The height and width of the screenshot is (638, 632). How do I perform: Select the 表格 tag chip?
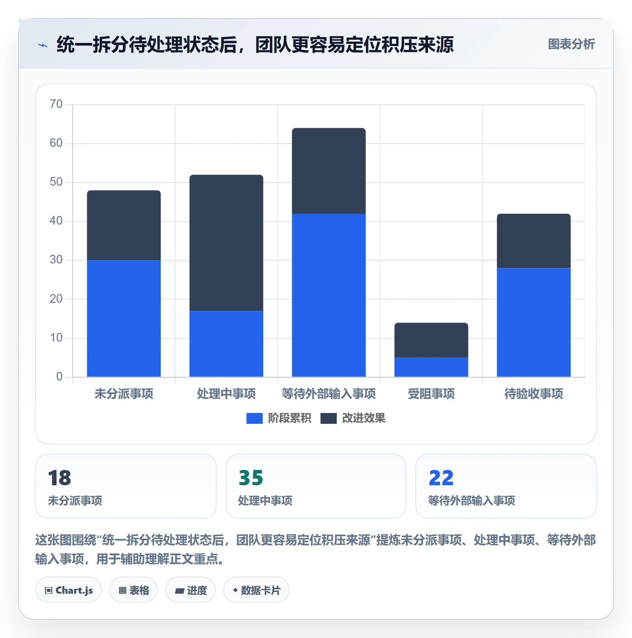tap(134, 590)
